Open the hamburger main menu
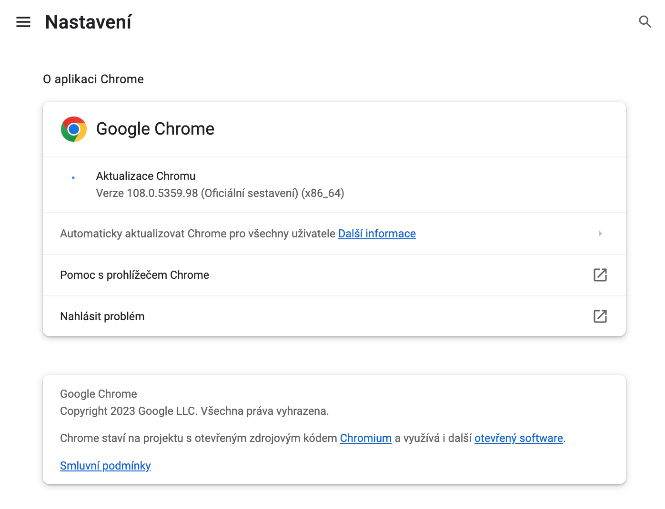665x509 pixels. 23,22
